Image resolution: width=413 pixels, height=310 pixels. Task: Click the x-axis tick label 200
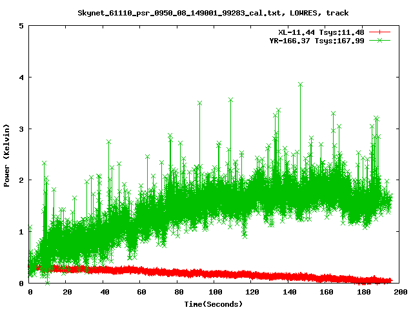tap(399, 293)
